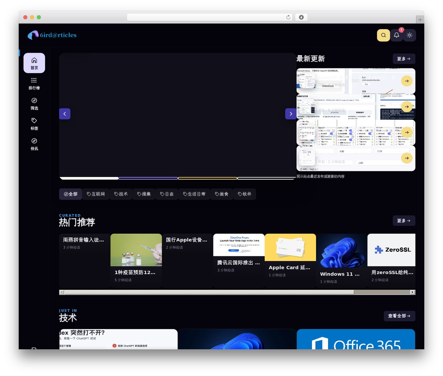443x376 pixels.
Task: Go to 首页 in the sidebar
Action: click(x=34, y=63)
